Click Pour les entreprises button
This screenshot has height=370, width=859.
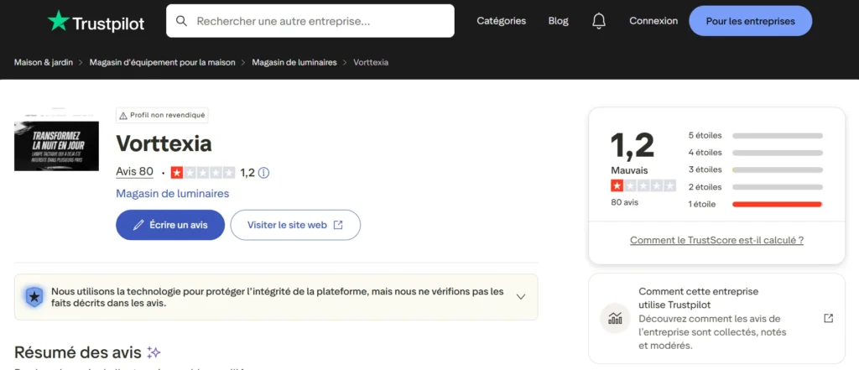pyautogui.click(x=750, y=21)
